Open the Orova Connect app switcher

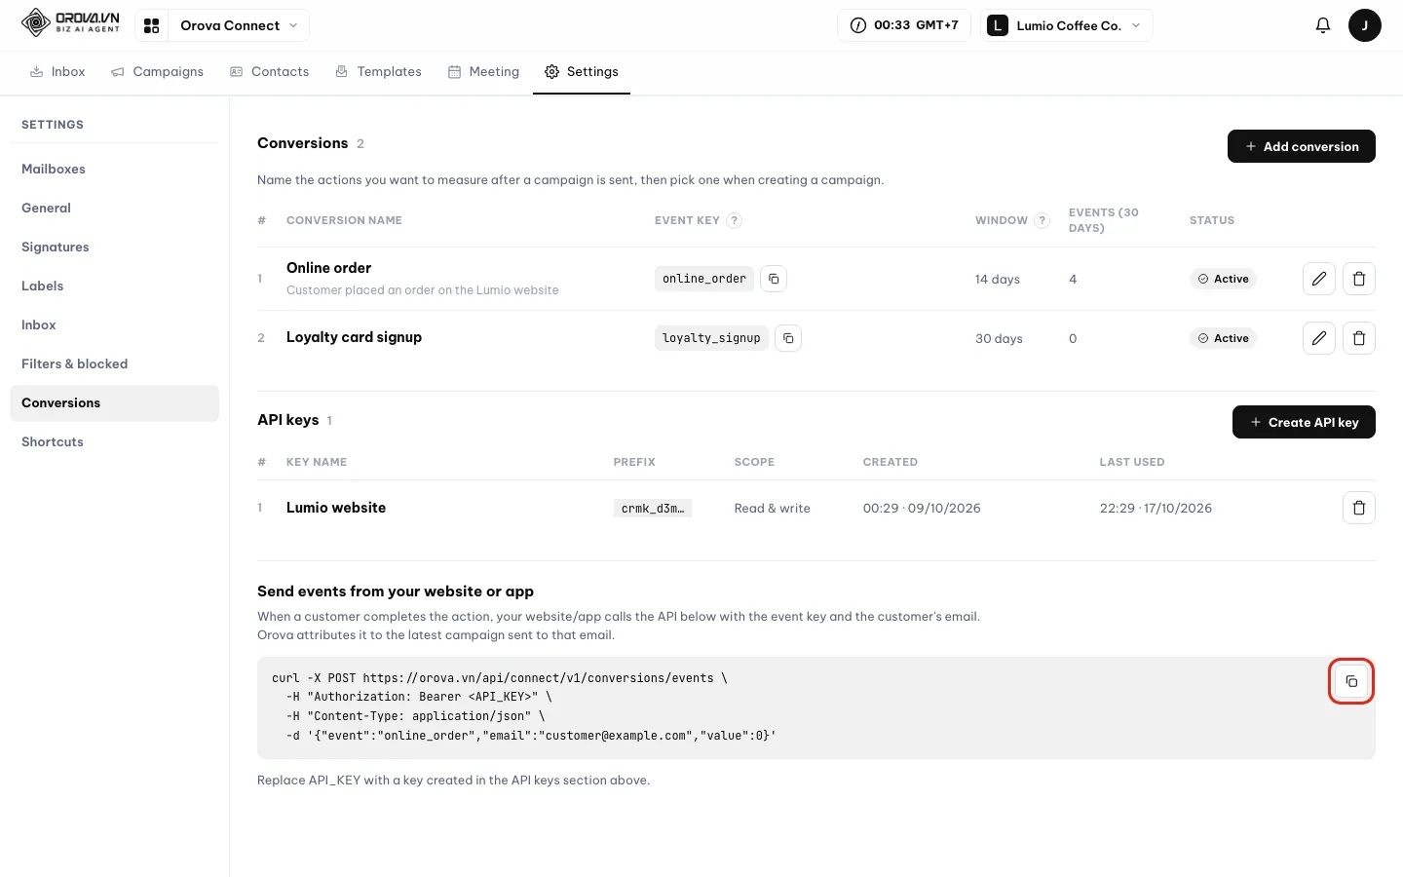click(x=222, y=25)
